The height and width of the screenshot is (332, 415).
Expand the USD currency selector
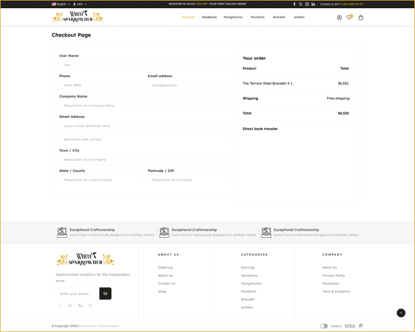click(80, 4)
